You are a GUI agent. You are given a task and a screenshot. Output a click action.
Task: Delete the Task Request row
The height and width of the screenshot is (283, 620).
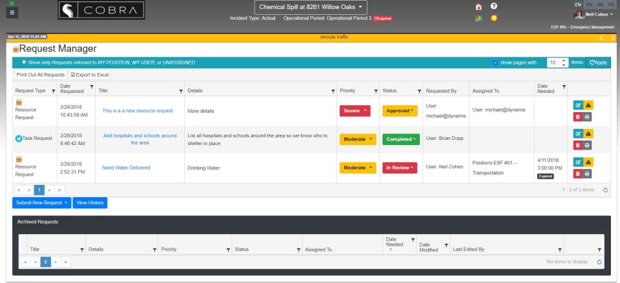[x=577, y=145]
